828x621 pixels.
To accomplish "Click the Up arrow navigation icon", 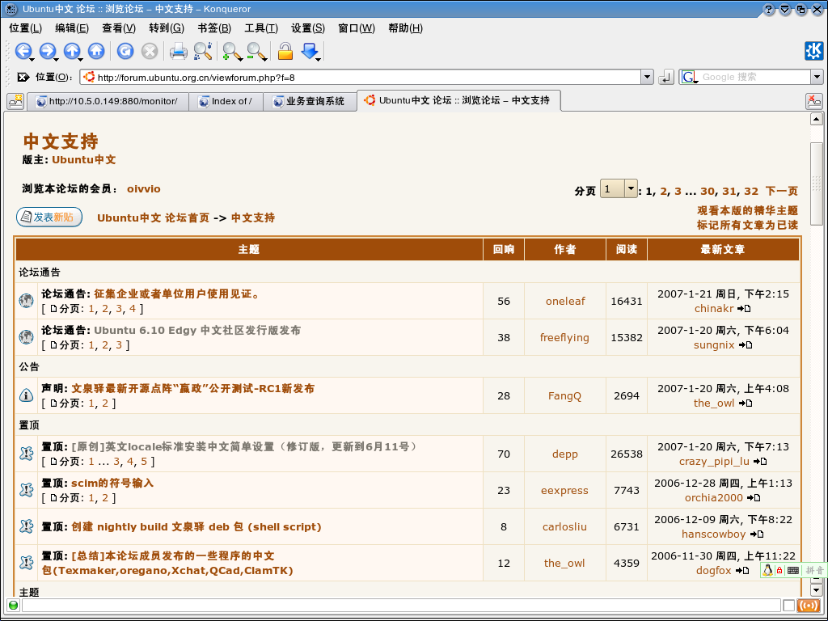I will (x=71, y=51).
